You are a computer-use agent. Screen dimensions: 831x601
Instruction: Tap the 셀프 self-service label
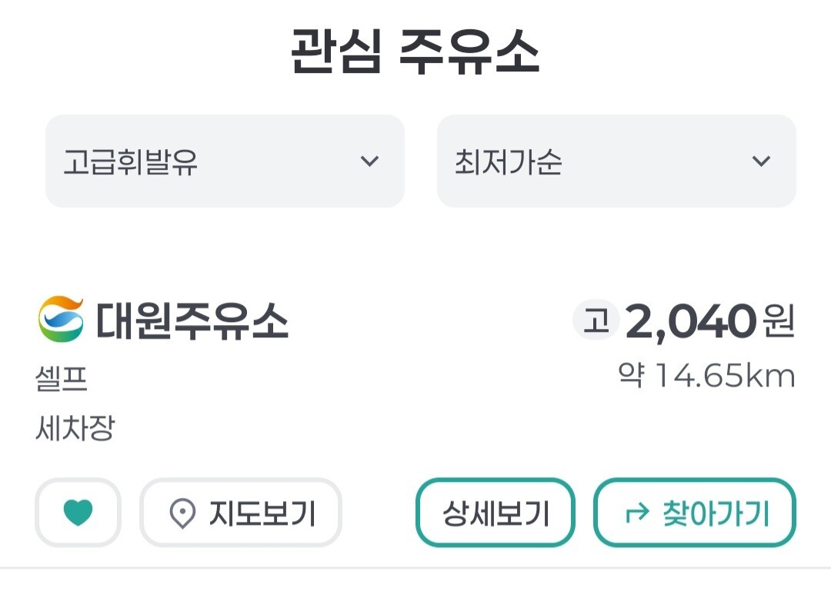(x=62, y=379)
